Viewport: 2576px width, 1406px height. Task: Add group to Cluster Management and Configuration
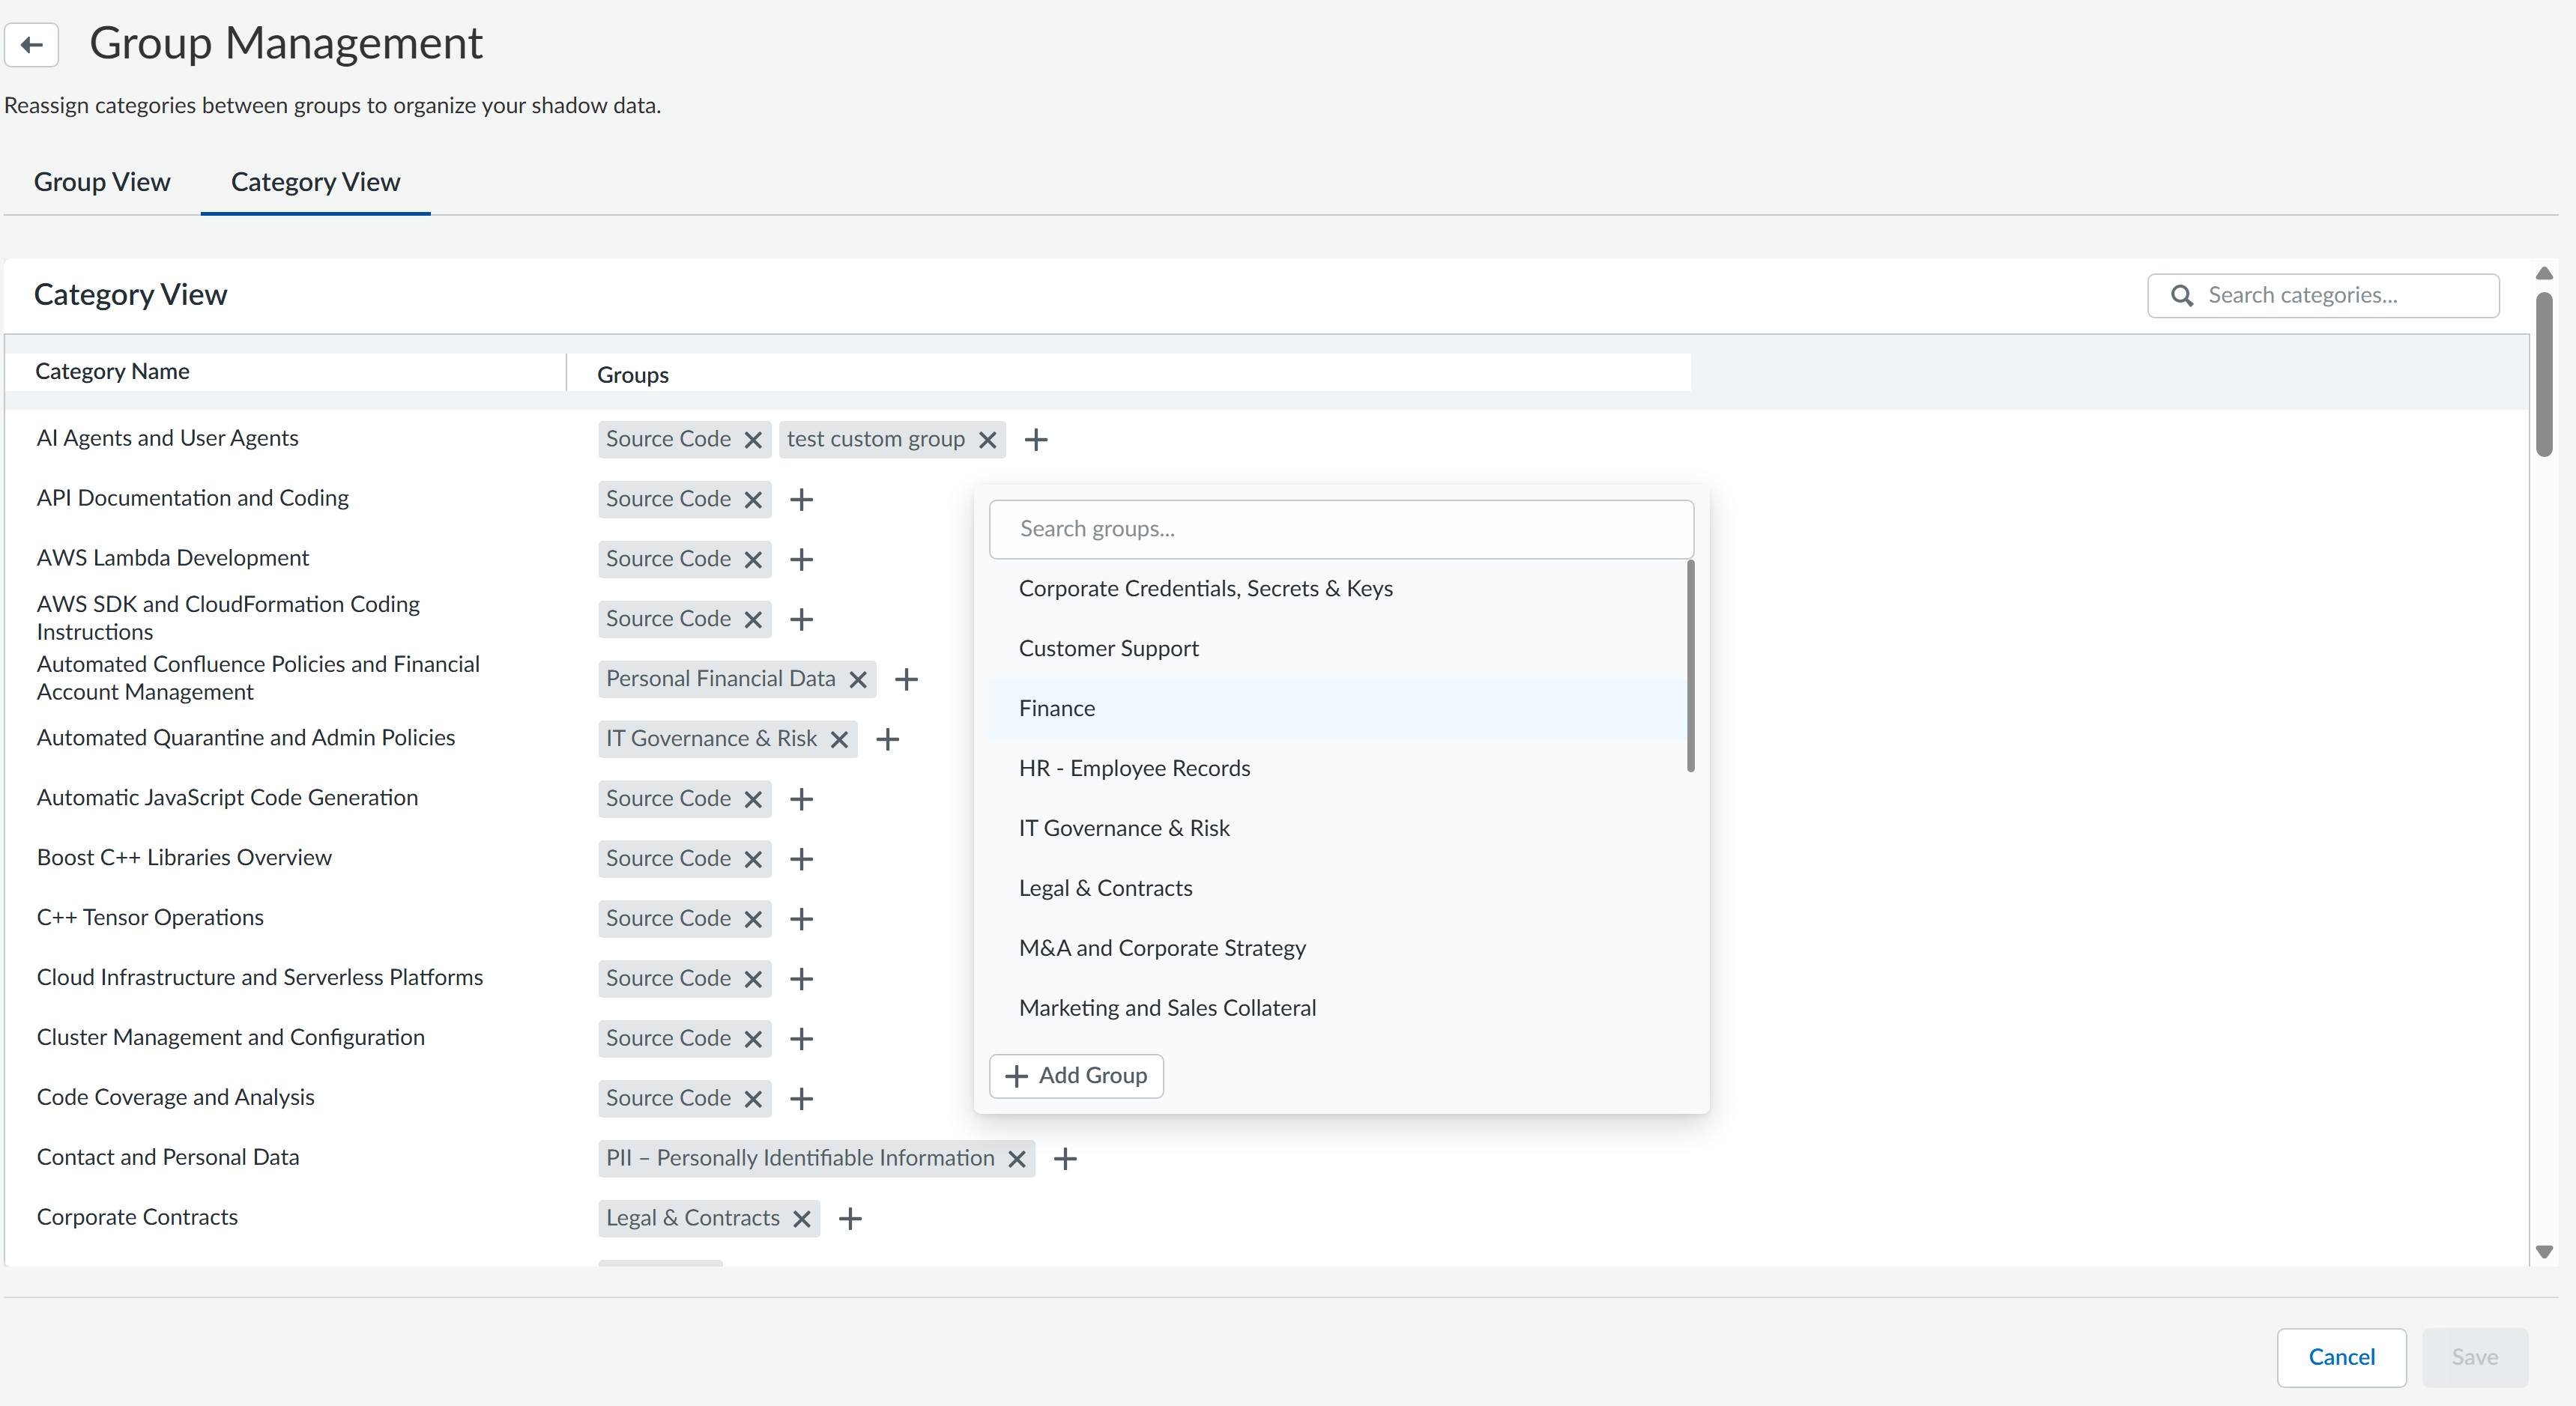point(801,1040)
